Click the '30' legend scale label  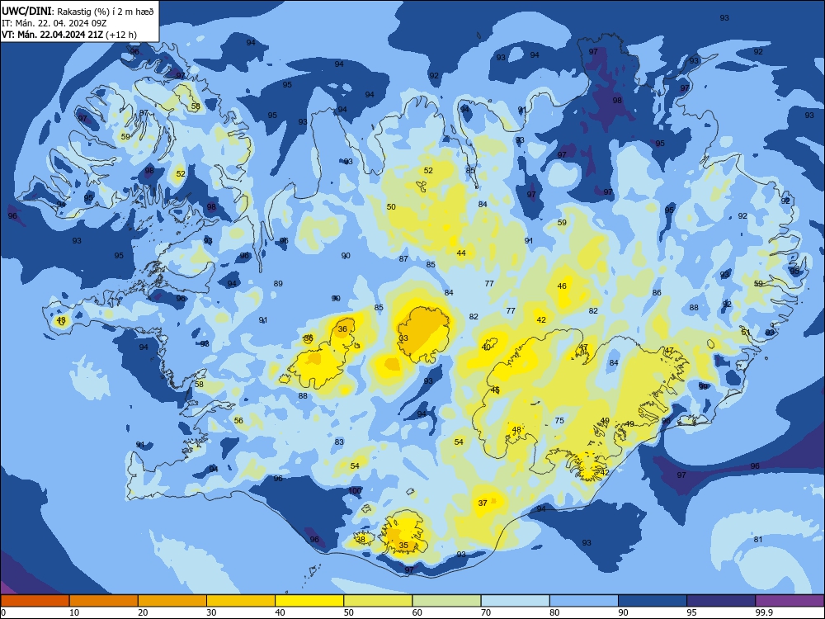click(211, 612)
